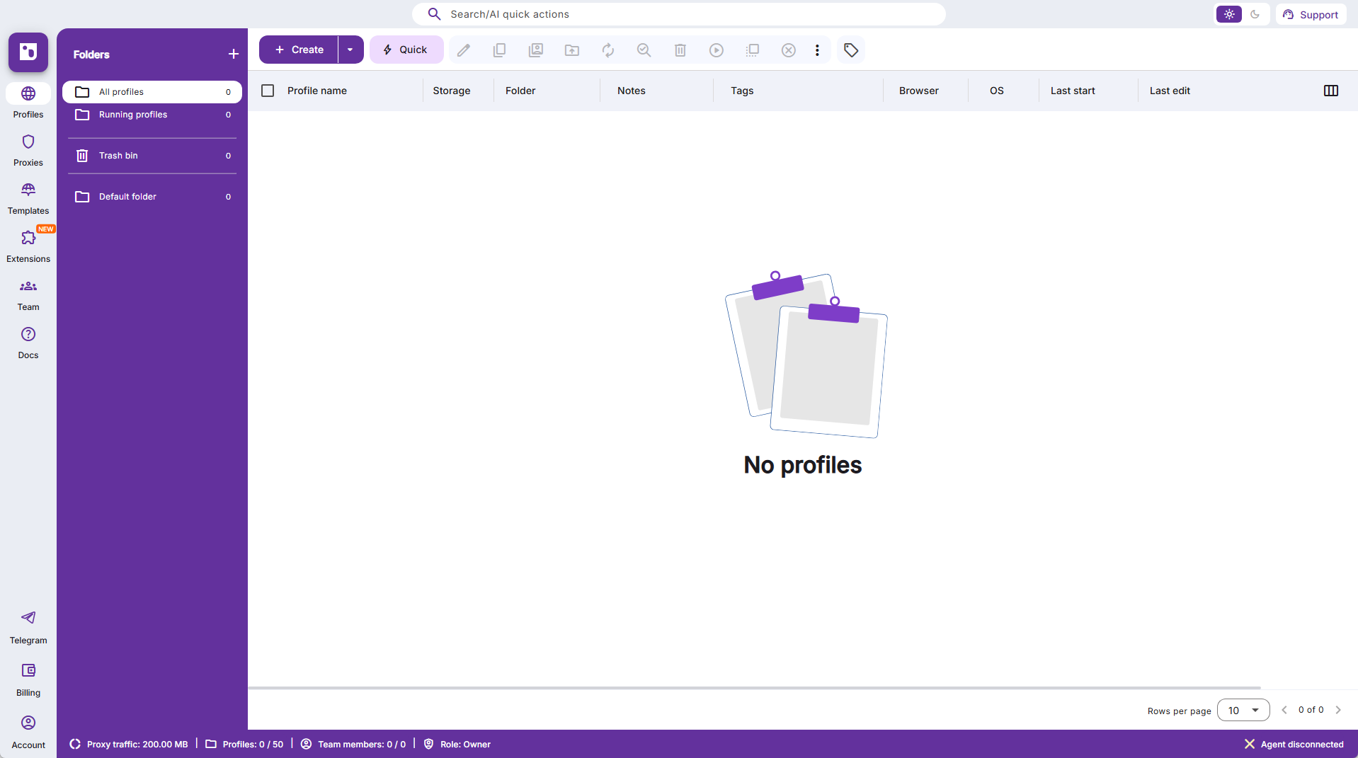Open the Rows per page dropdown

pyautogui.click(x=1243, y=710)
